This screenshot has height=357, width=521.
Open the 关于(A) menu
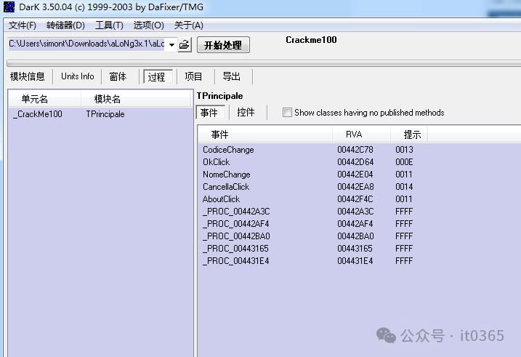[188, 25]
